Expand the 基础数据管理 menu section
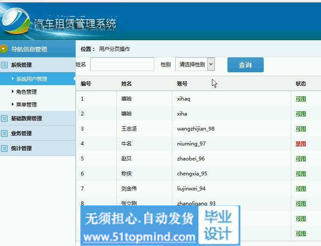 pos(27,119)
